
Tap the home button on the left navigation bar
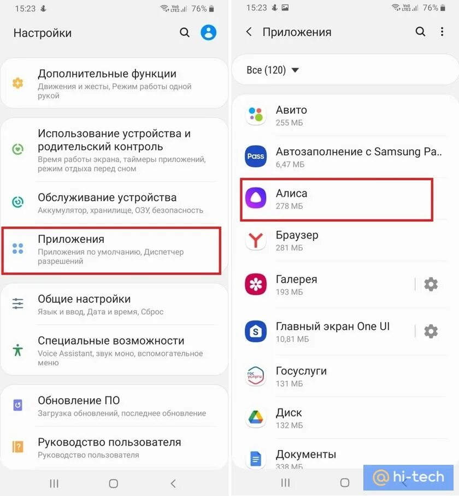click(114, 483)
